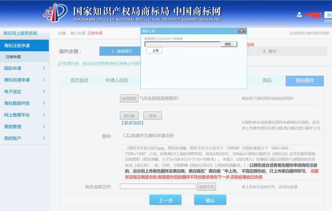Close the 图样上传 upload dialog
332x211 pixels.
point(241,31)
